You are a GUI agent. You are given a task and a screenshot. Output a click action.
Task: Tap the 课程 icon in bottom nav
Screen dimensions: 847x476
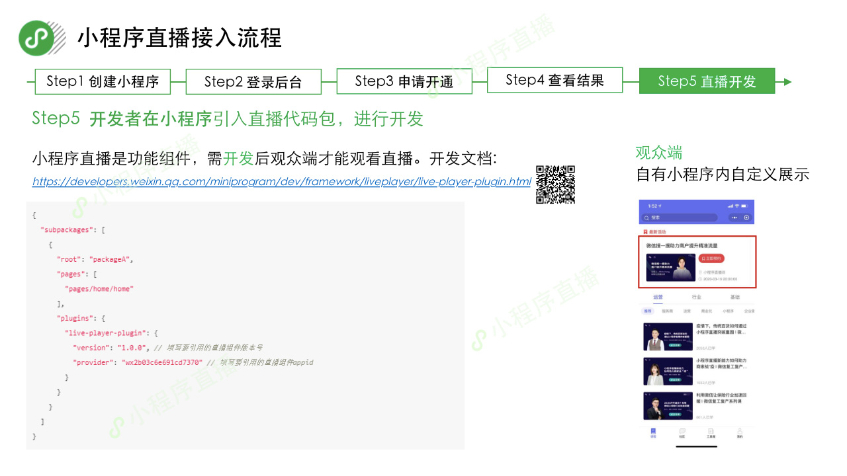tap(653, 433)
